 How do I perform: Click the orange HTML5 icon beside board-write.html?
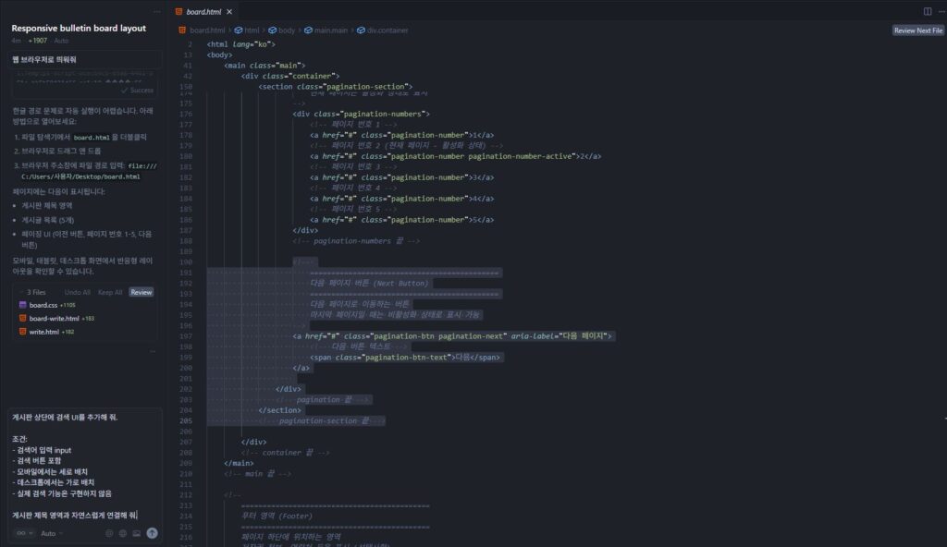click(23, 318)
